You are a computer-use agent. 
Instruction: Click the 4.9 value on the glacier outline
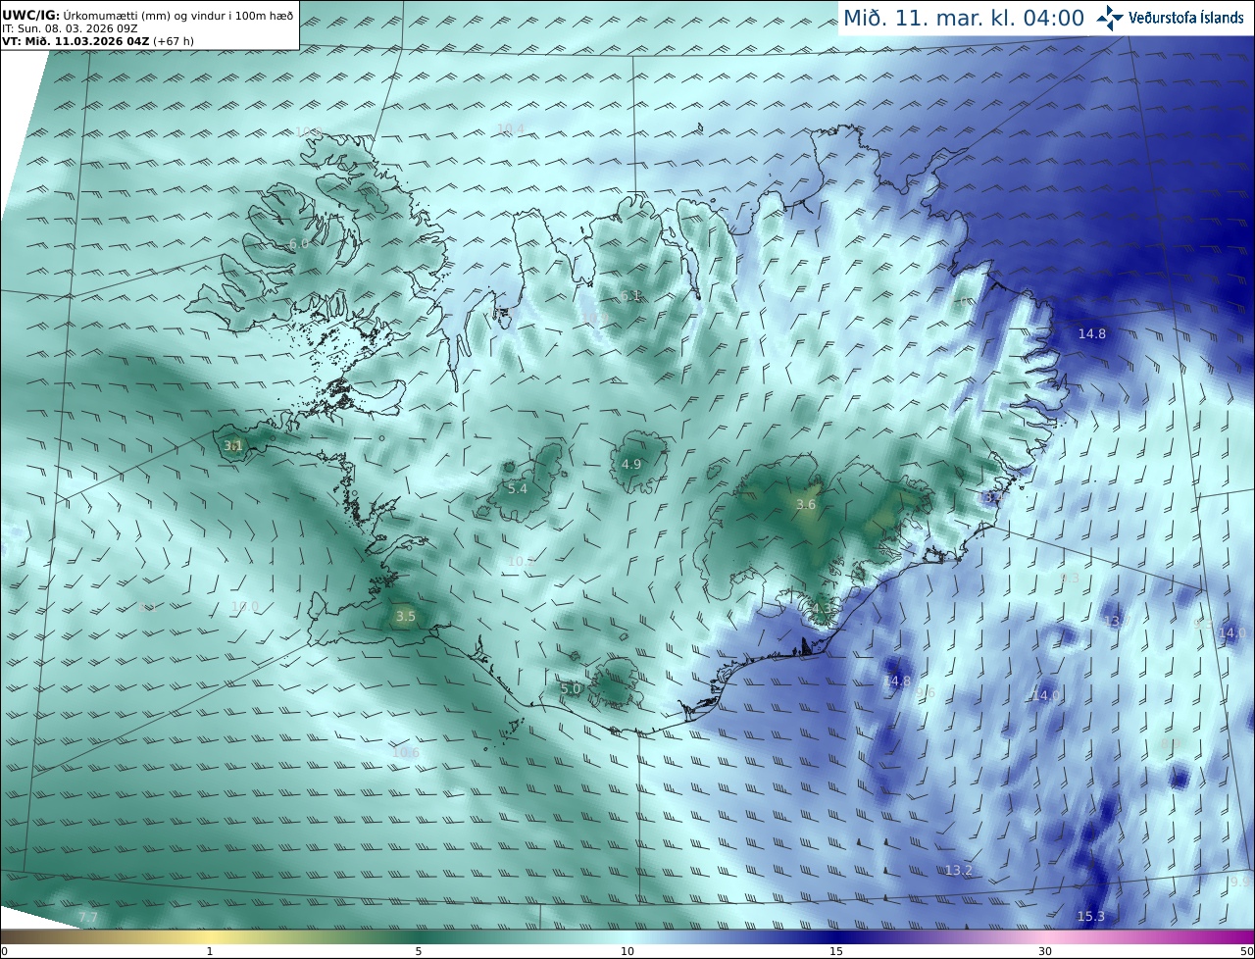(x=631, y=464)
